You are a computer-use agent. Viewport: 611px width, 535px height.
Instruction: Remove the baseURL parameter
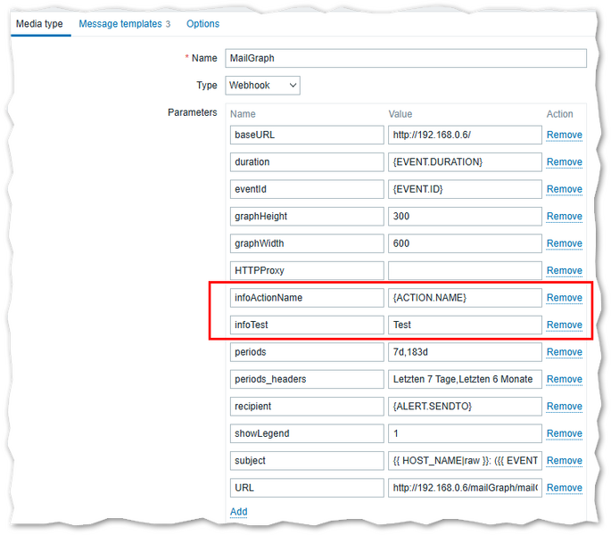click(x=564, y=136)
